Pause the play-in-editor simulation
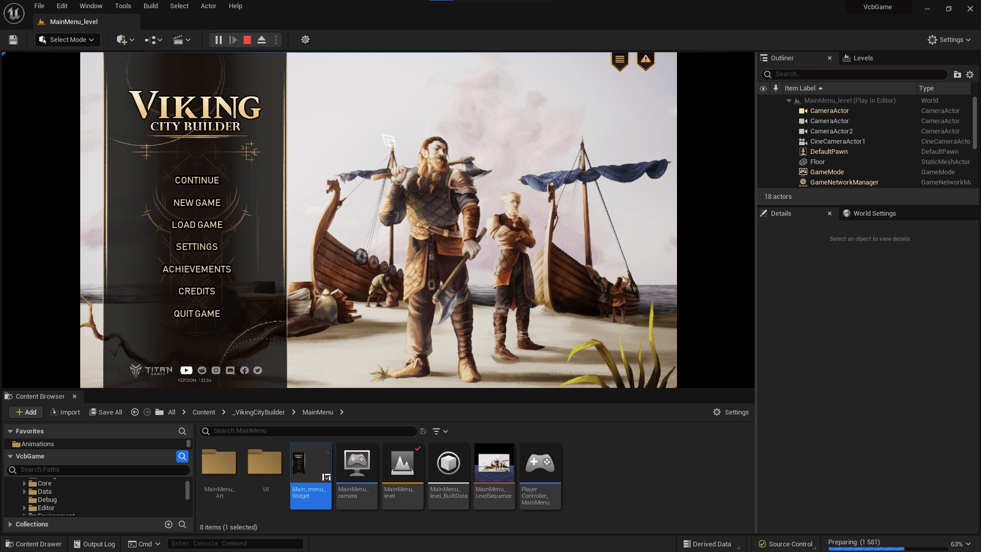981x552 pixels. tap(218, 40)
